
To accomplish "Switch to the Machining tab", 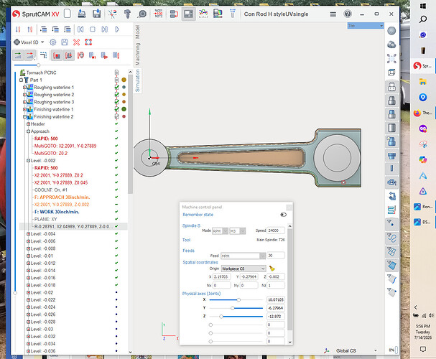I will [137, 54].
